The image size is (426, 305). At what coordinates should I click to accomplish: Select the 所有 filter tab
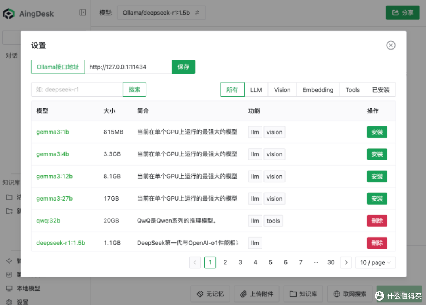tap(232, 90)
